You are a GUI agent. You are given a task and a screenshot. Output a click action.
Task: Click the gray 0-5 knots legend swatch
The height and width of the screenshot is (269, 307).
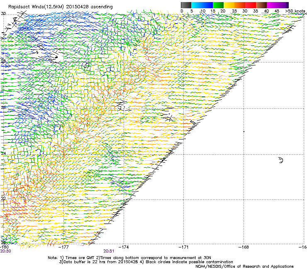pyautogui.click(x=186, y=5)
